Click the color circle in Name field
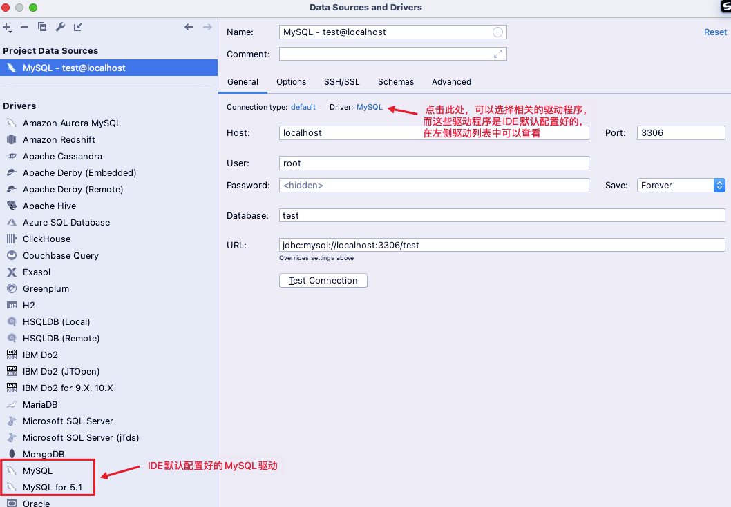Viewport: 731px width, 507px height. click(497, 32)
